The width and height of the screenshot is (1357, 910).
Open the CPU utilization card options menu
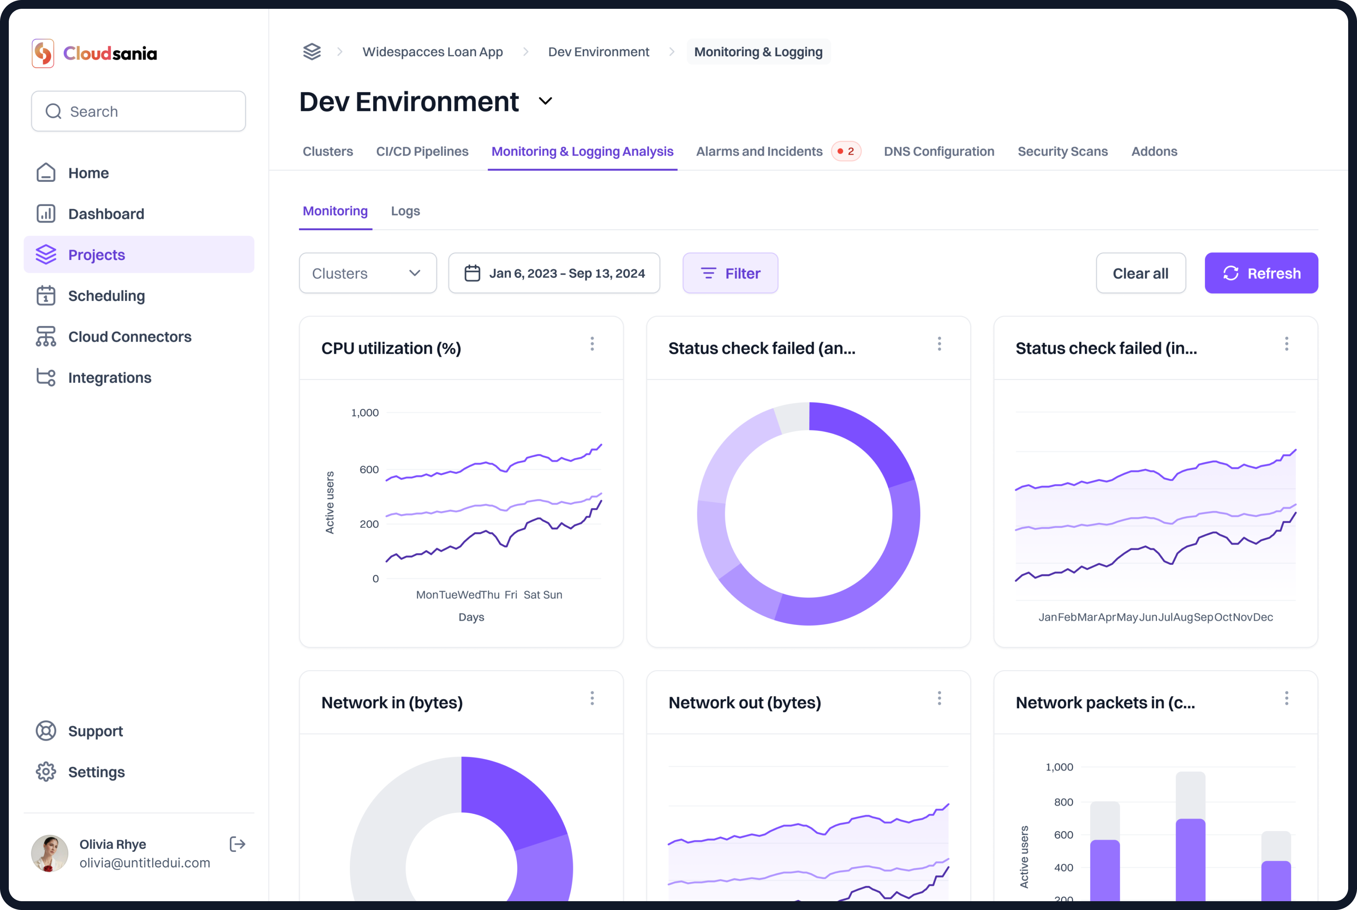[592, 344]
